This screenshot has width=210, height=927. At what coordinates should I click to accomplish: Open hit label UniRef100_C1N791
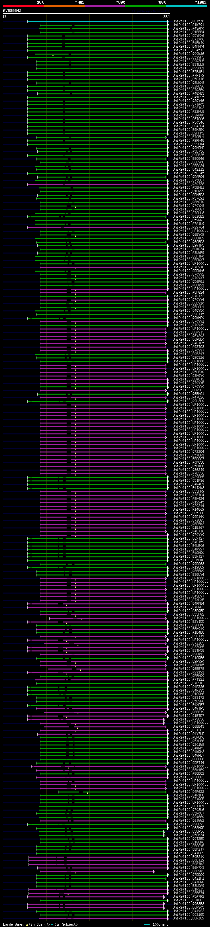click(x=188, y=25)
